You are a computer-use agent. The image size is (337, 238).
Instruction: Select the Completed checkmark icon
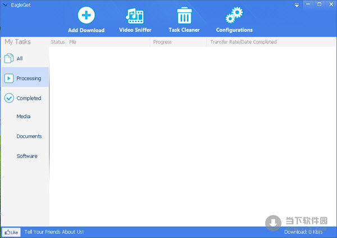(9, 98)
